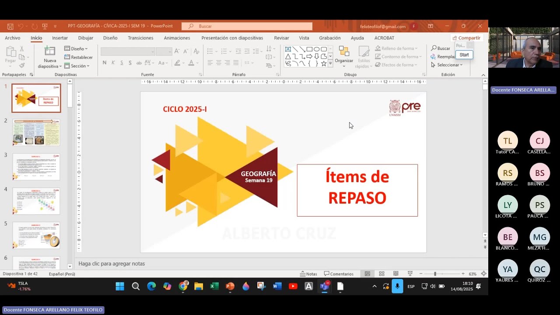The width and height of the screenshot is (560, 315).
Task: Expand the shapes gallery More arrow
Action: tap(330, 63)
